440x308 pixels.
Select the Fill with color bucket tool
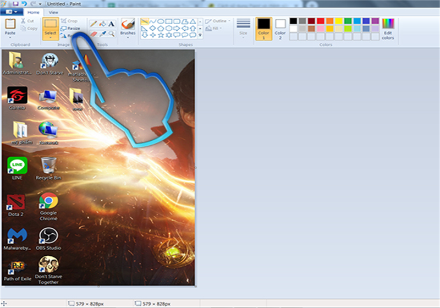point(102,24)
